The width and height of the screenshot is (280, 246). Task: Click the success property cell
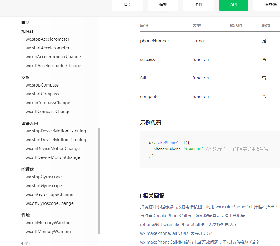[x=147, y=59]
